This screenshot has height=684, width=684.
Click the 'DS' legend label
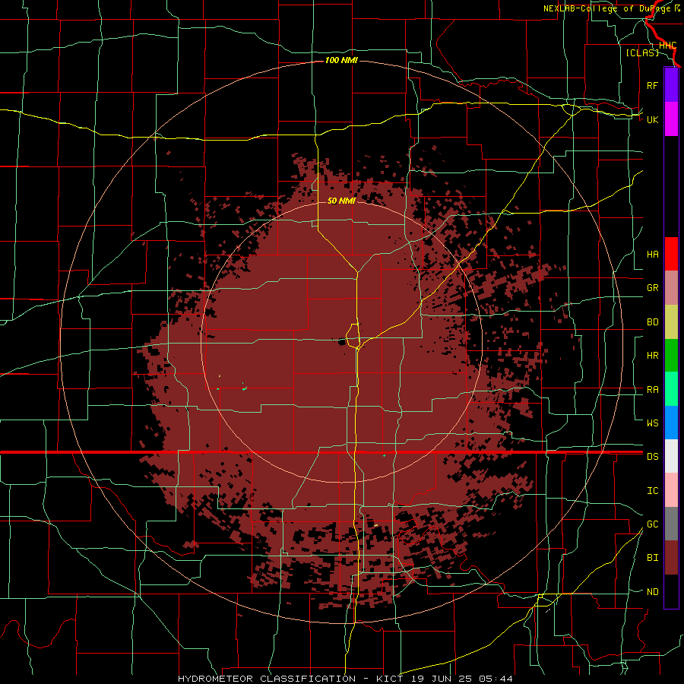[652, 456]
